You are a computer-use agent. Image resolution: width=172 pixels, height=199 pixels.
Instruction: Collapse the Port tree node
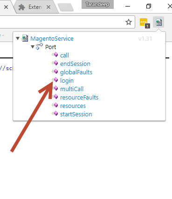(33, 47)
